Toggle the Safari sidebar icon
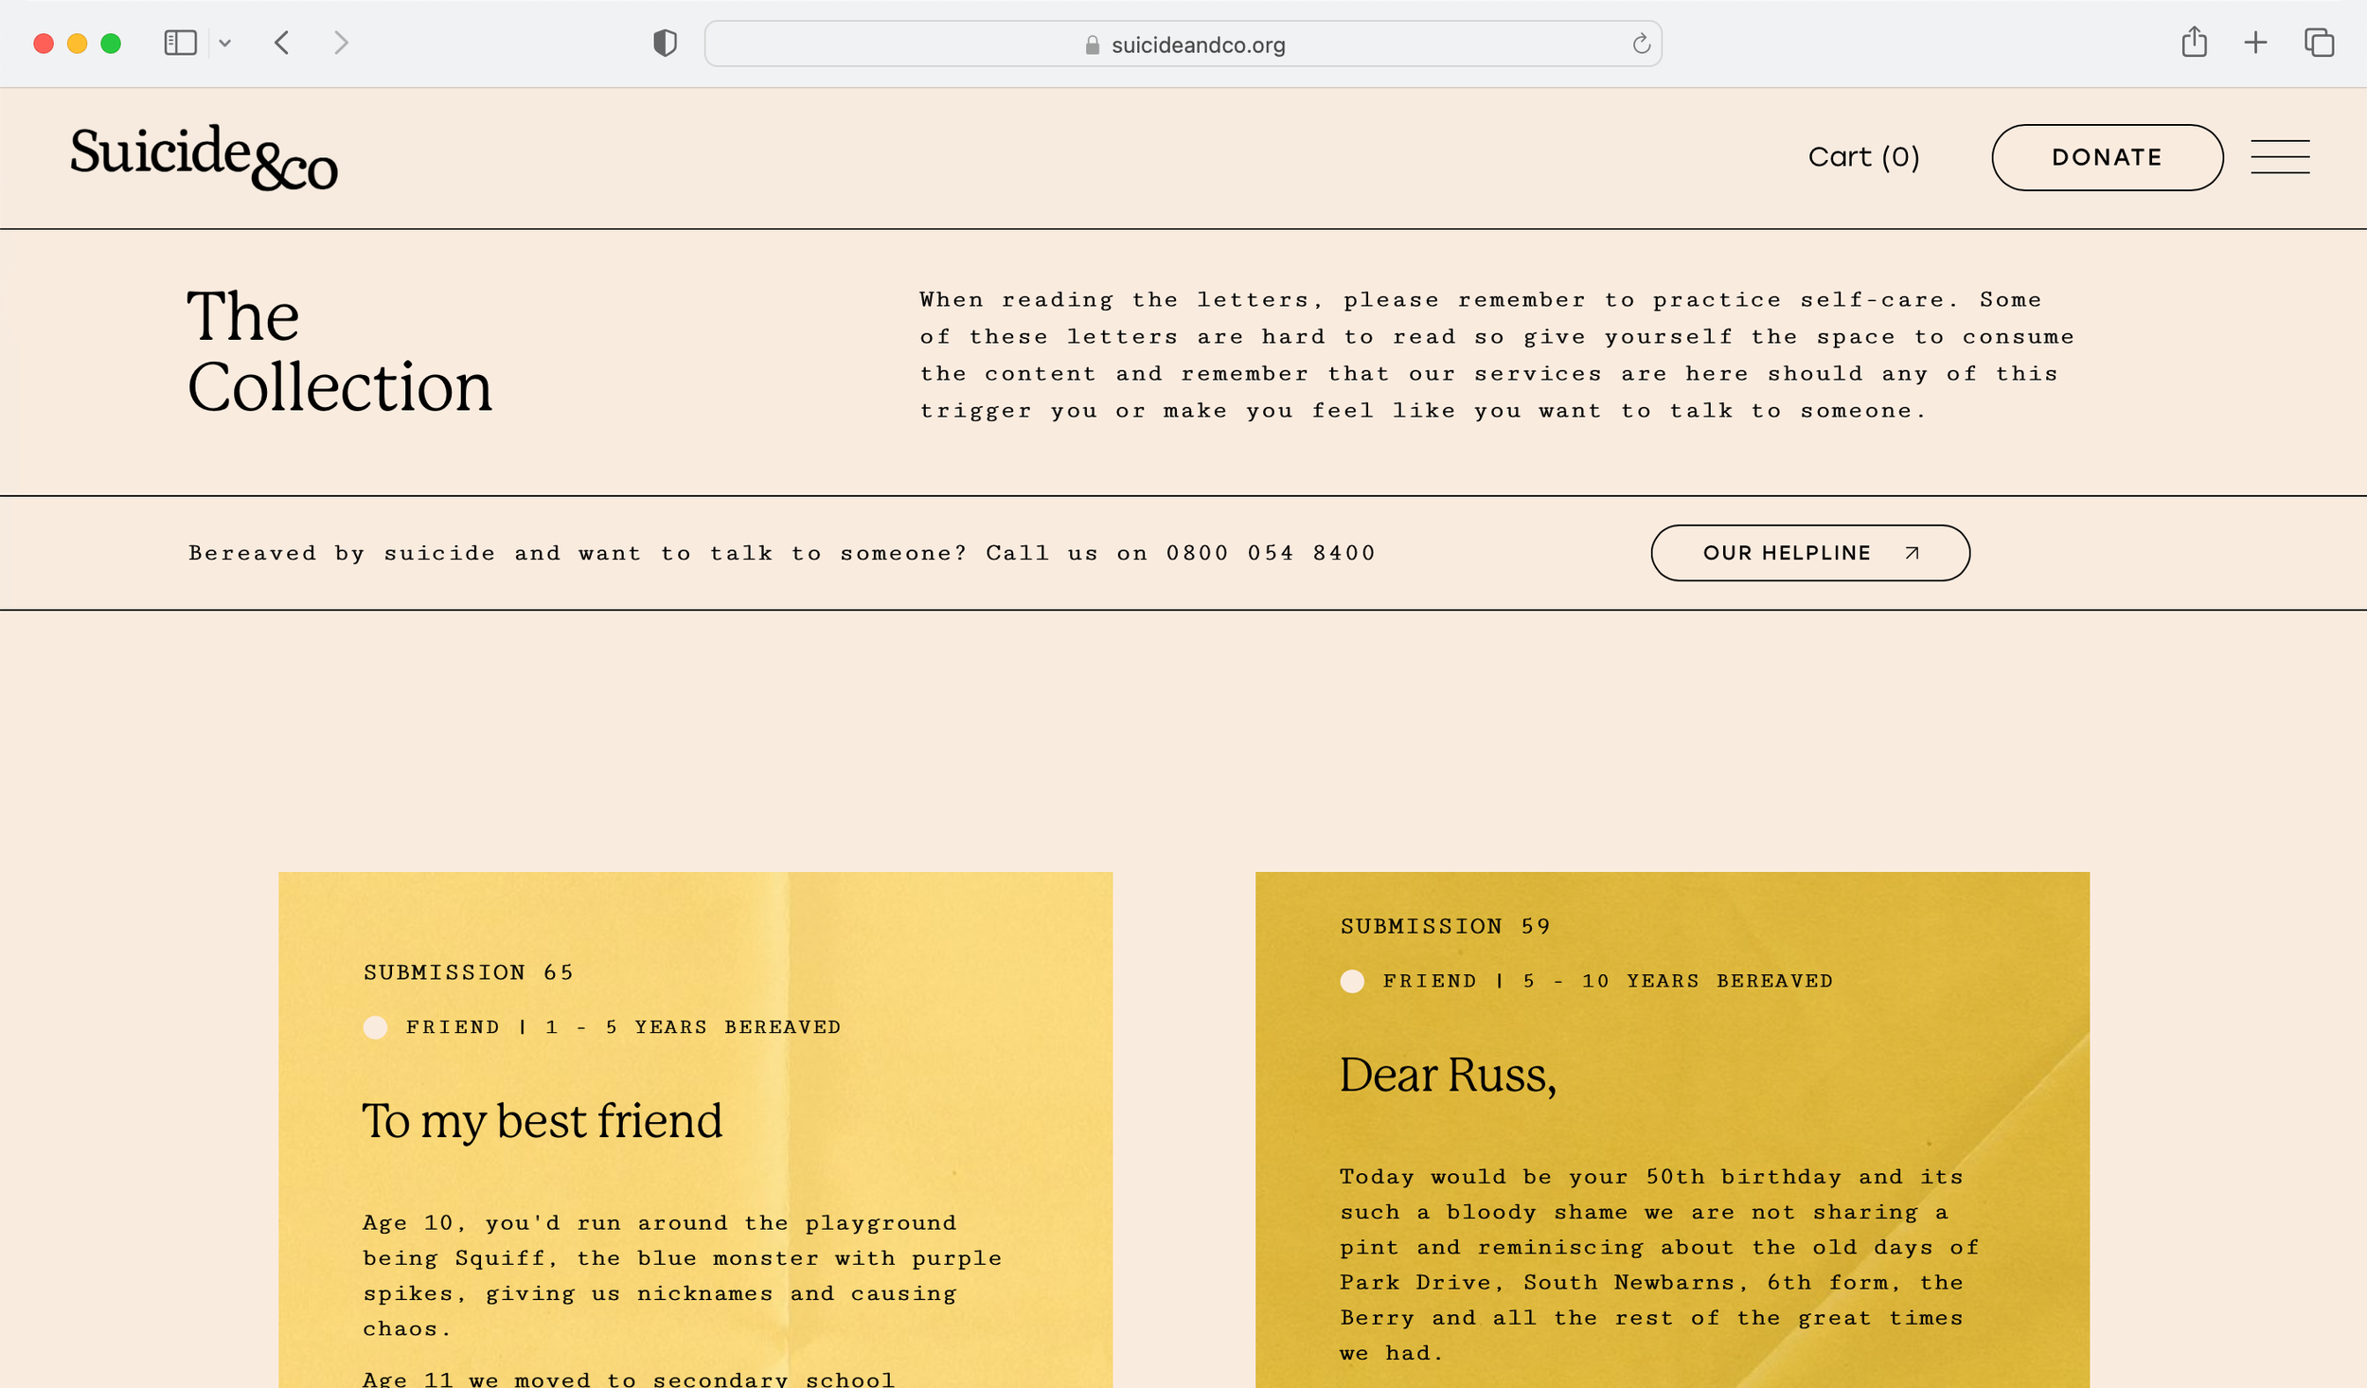Screen dimensions: 2367x1388 [180, 44]
